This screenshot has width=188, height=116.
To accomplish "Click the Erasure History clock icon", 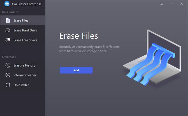I will [x=8, y=65].
